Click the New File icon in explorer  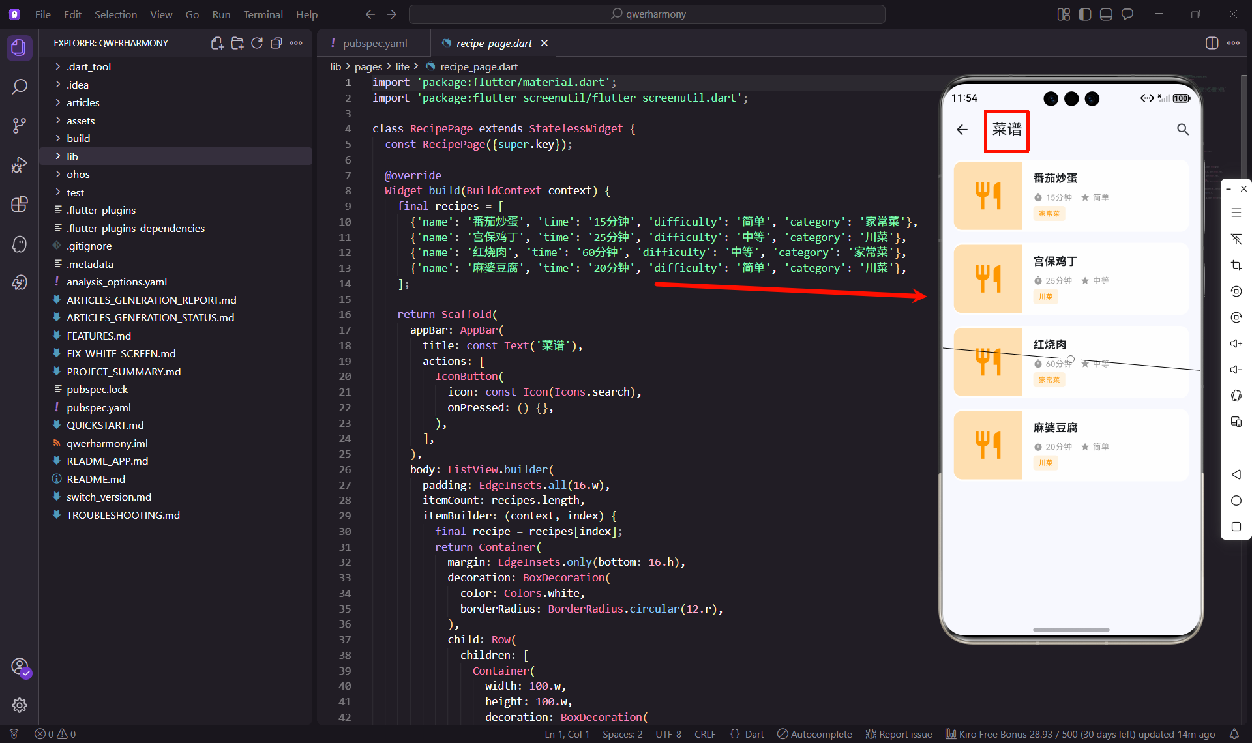[x=217, y=43]
